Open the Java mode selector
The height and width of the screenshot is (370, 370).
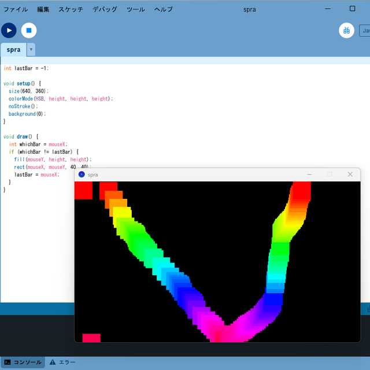click(365, 31)
